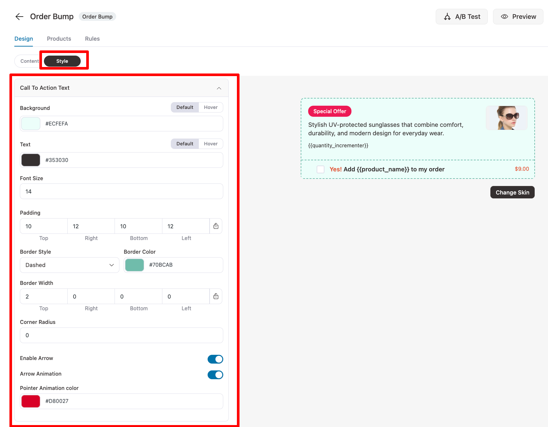The width and height of the screenshot is (548, 427).
Task: Click the A/B Test split icon
Action: (x=447, y=17)
